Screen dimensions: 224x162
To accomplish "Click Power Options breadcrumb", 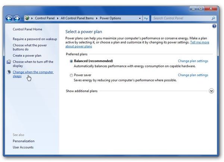I will [110, 18].
